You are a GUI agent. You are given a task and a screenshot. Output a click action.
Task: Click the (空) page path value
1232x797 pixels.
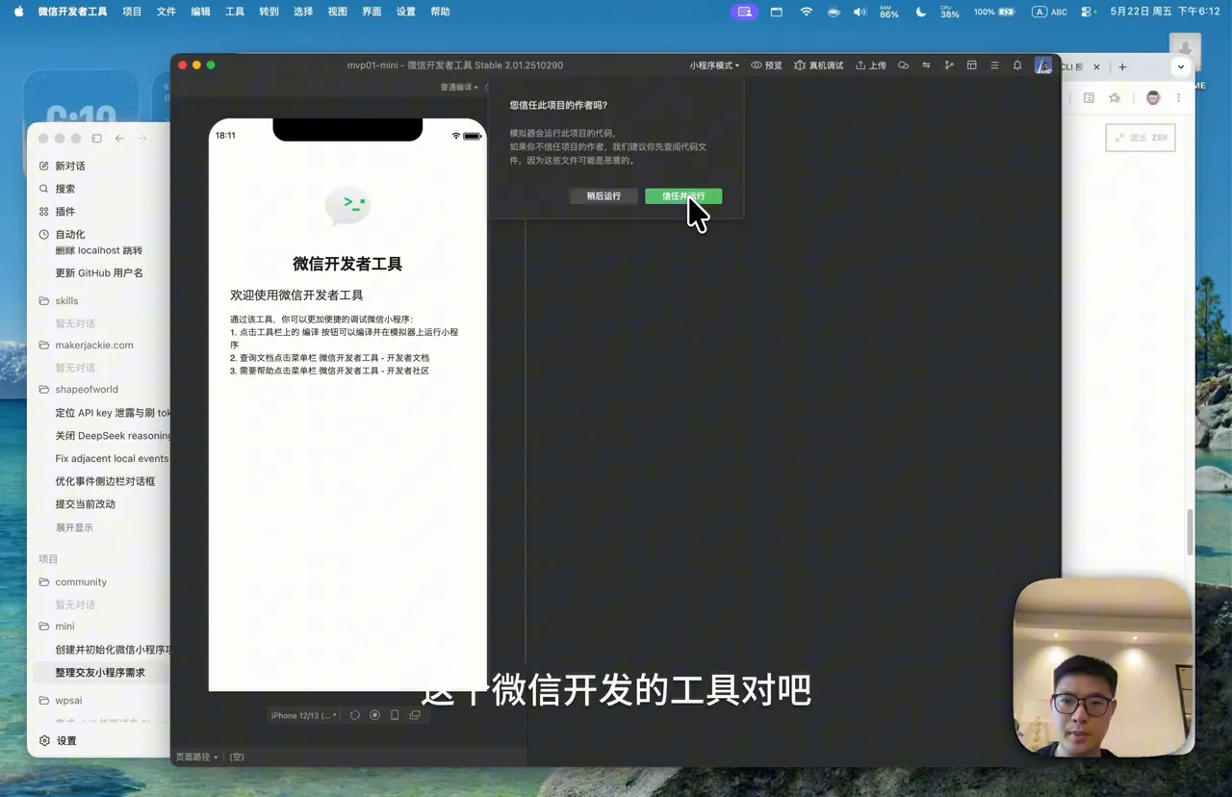pos(237,758)
